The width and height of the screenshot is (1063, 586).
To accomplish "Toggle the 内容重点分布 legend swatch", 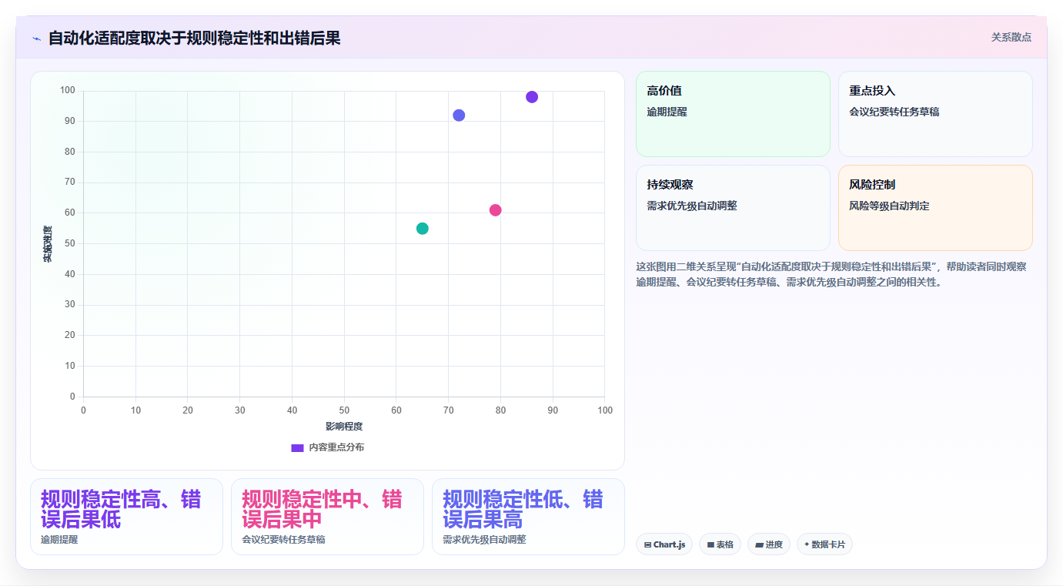I will pyautogui.click(x=297, y=447).
